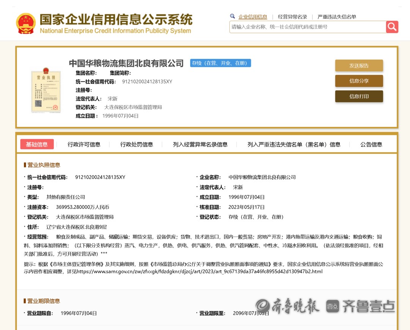Open the 列入严重违法失信名单（黑名单）信息 tab
This screenshot has height=330, width=410.
click(x=294, y=144)
